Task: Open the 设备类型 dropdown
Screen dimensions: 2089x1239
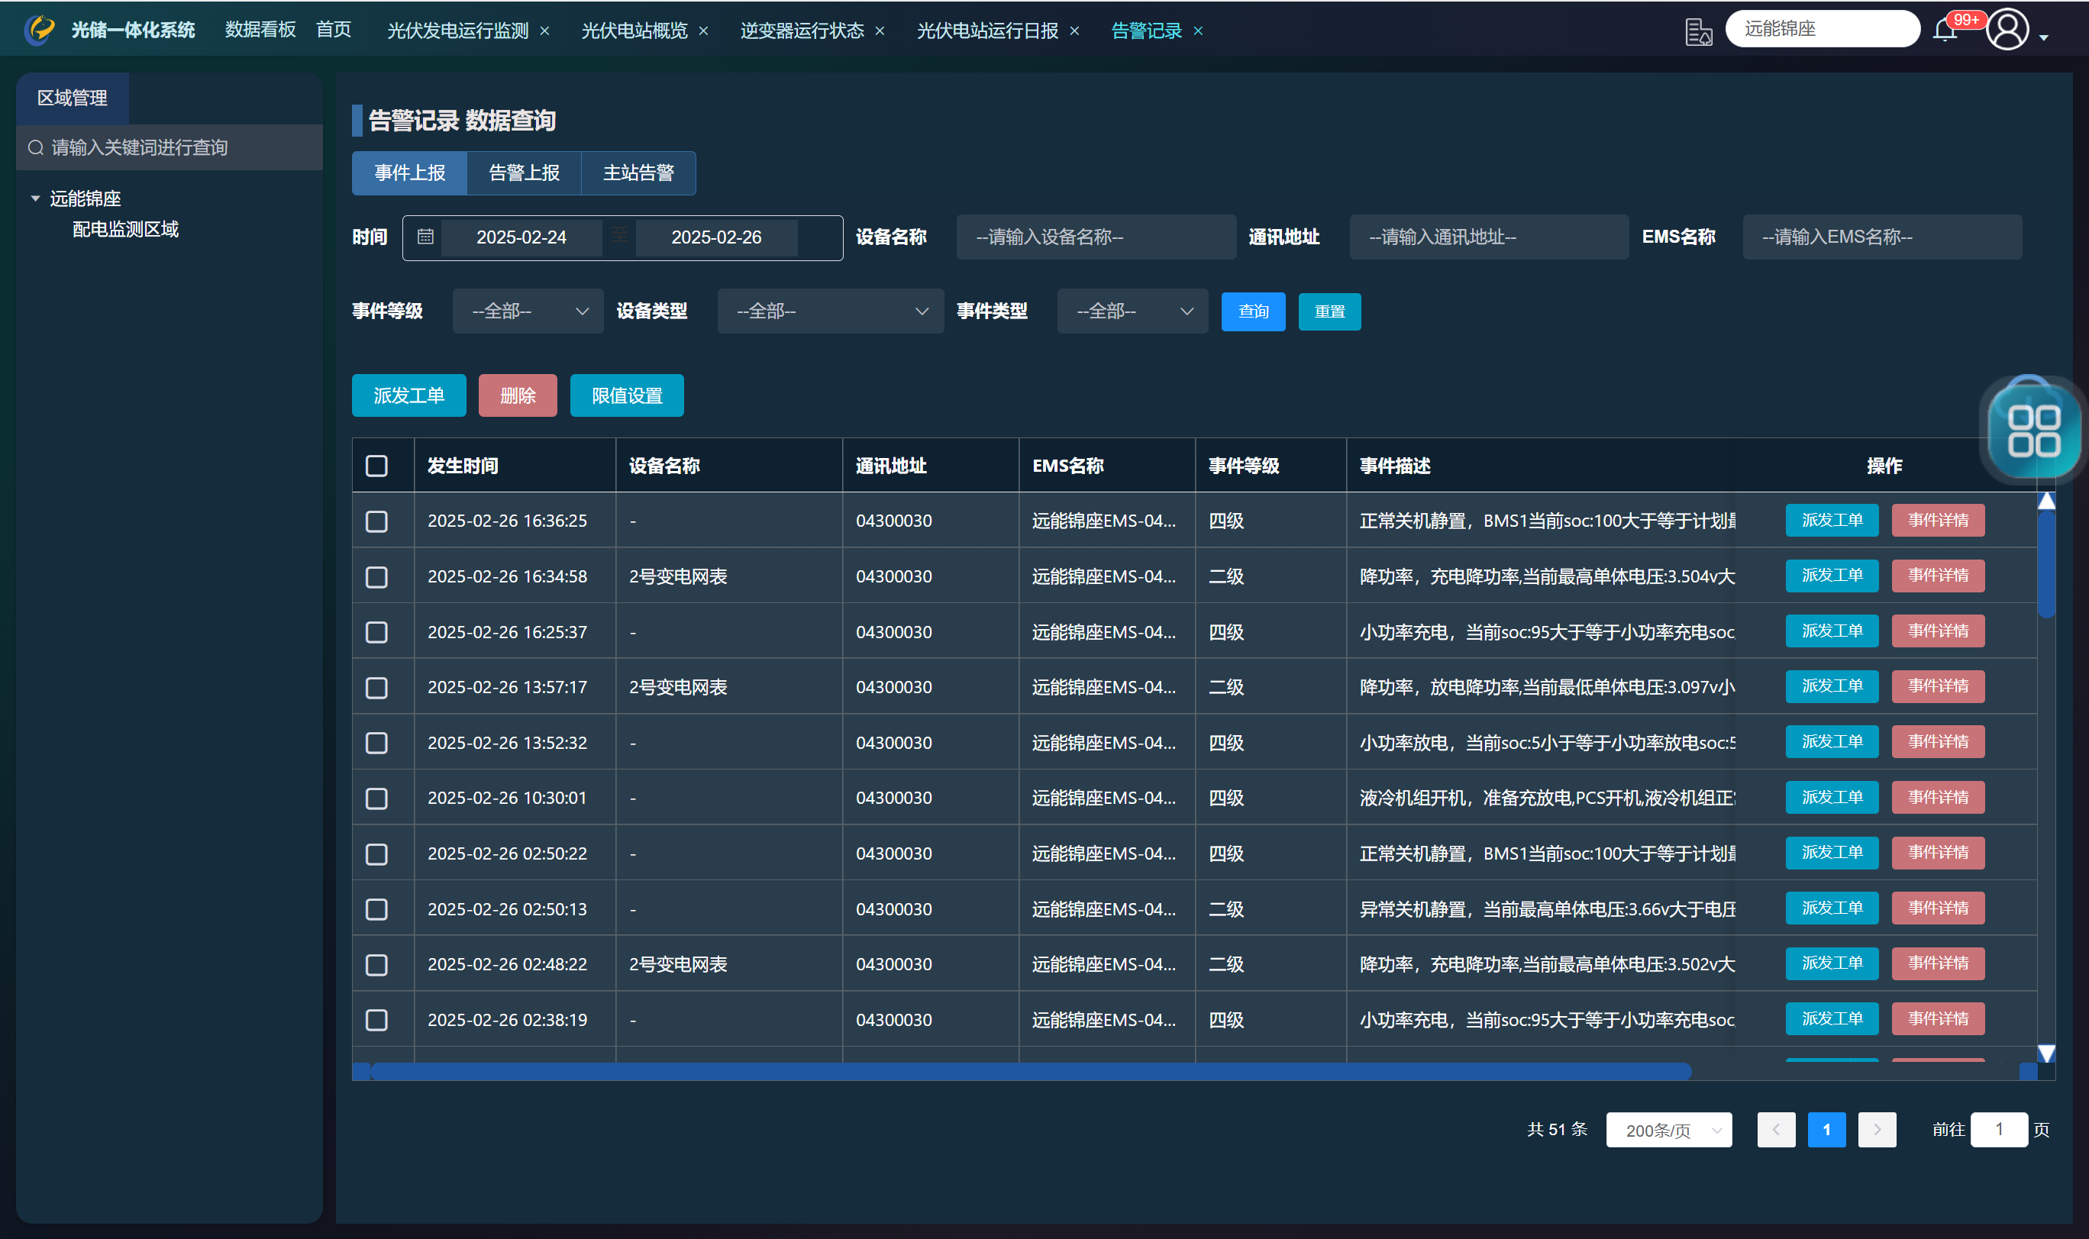Action: coord(830,311)
